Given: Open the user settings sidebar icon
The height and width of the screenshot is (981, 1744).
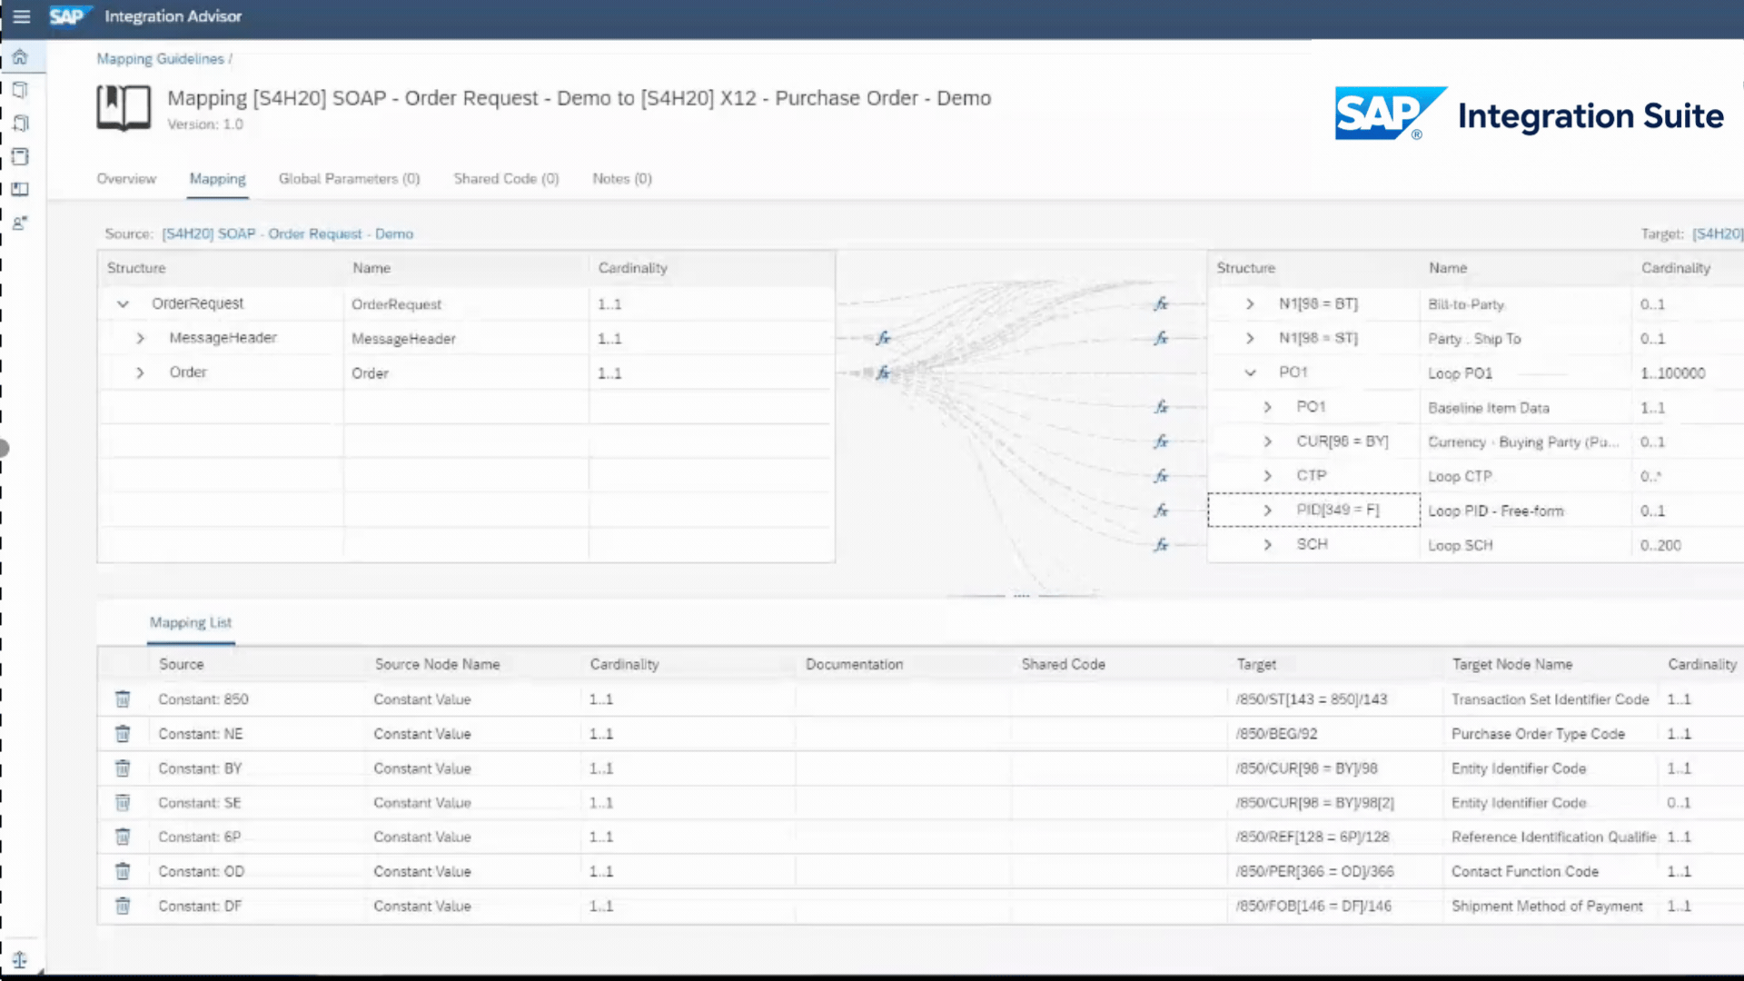Looking at the screenshot, I should click(x=20, y=223).
